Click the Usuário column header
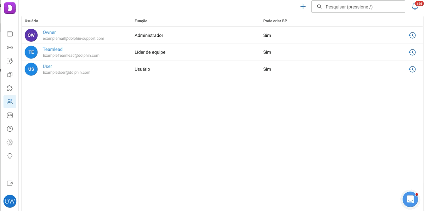This screenshot has height=211, width=425. (32, 21)
